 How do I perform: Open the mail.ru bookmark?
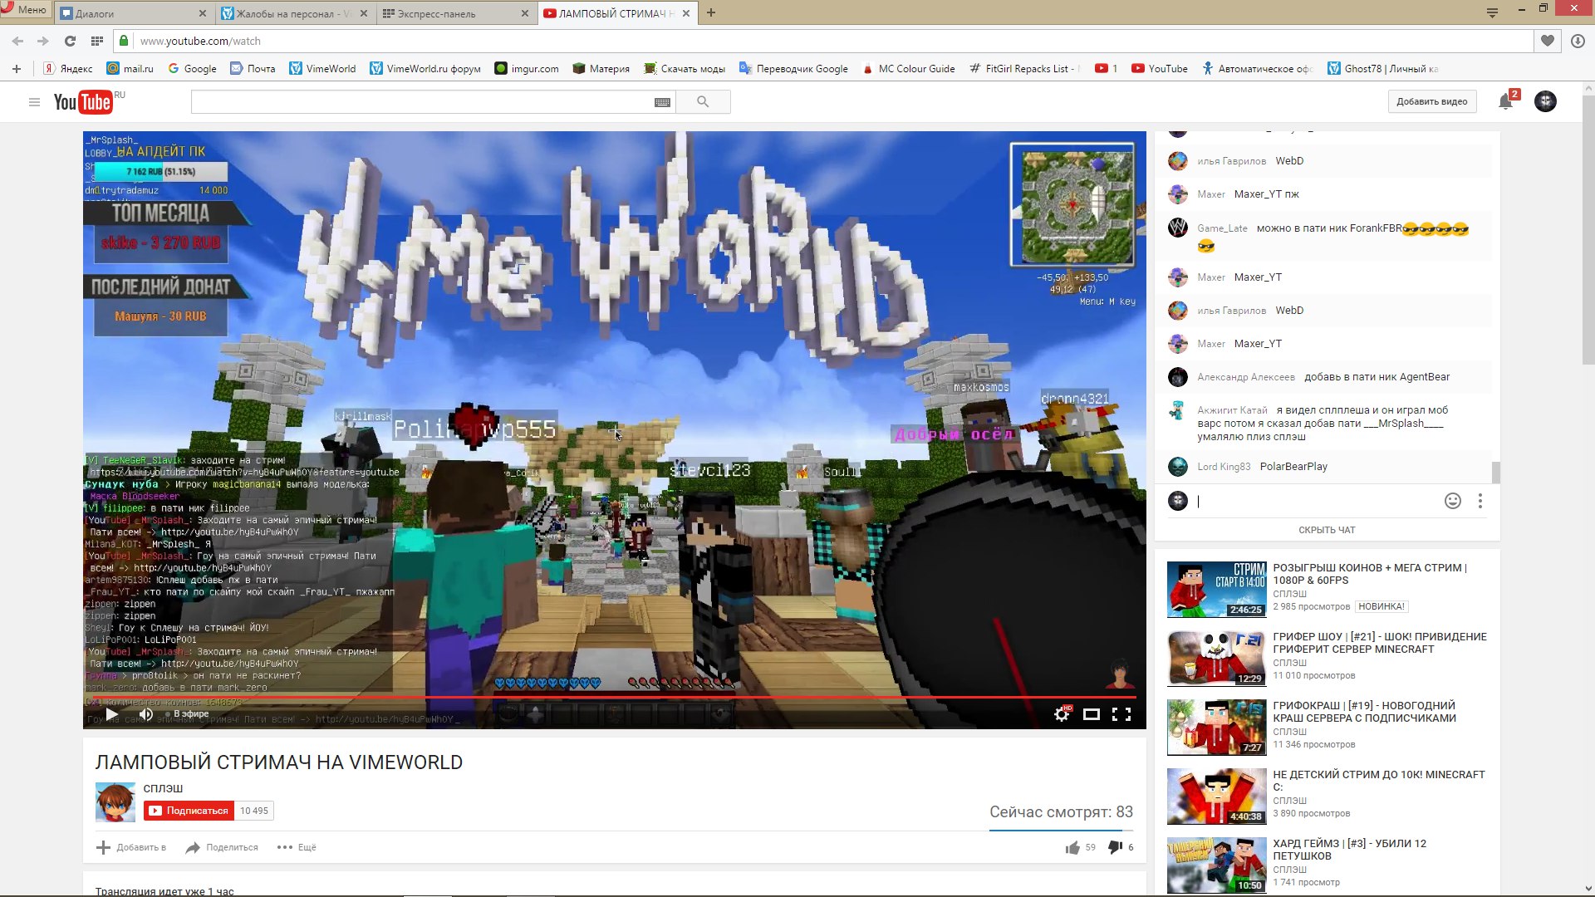130,69
